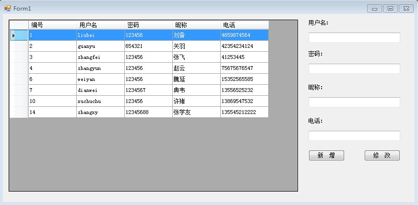Image resolution: width=418 pixels, height=205 pixels.
Task: Select nickname cell '刘备'
Action: pos(196,35)
